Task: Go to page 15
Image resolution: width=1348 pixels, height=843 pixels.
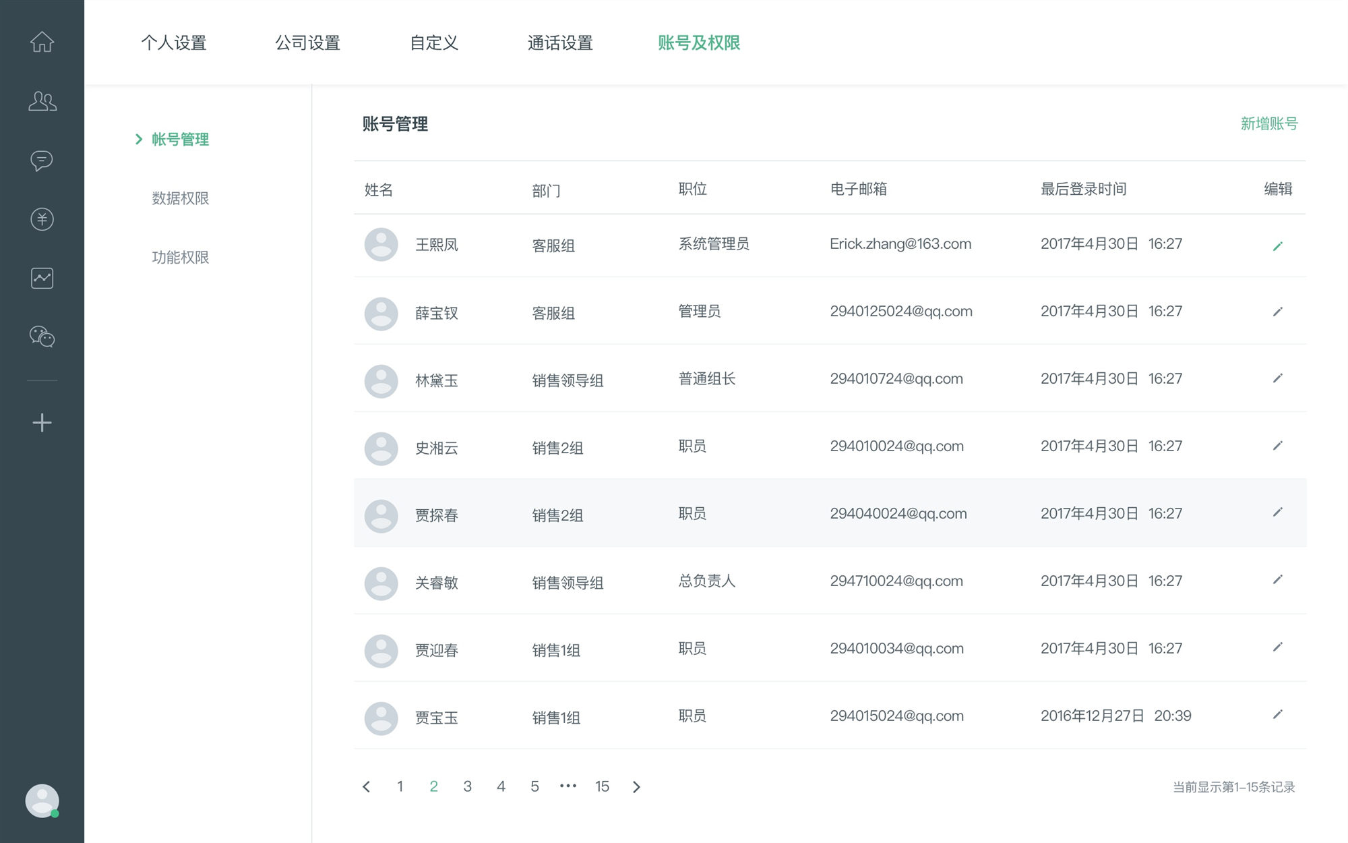Action: pyautogui.click(x=602, y=786)
